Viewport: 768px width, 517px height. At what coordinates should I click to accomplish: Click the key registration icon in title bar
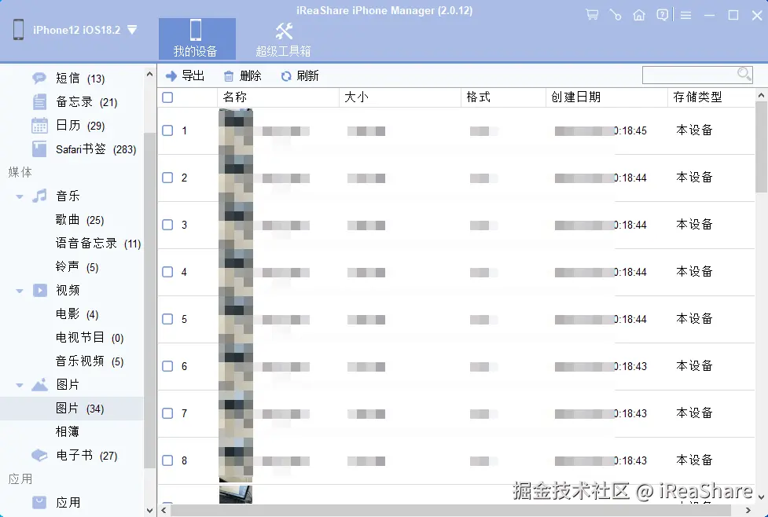(616, 14)
